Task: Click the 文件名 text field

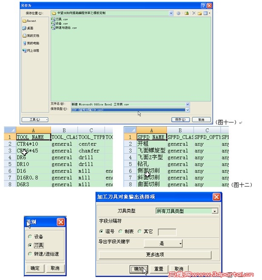Action: coord(128,104)
